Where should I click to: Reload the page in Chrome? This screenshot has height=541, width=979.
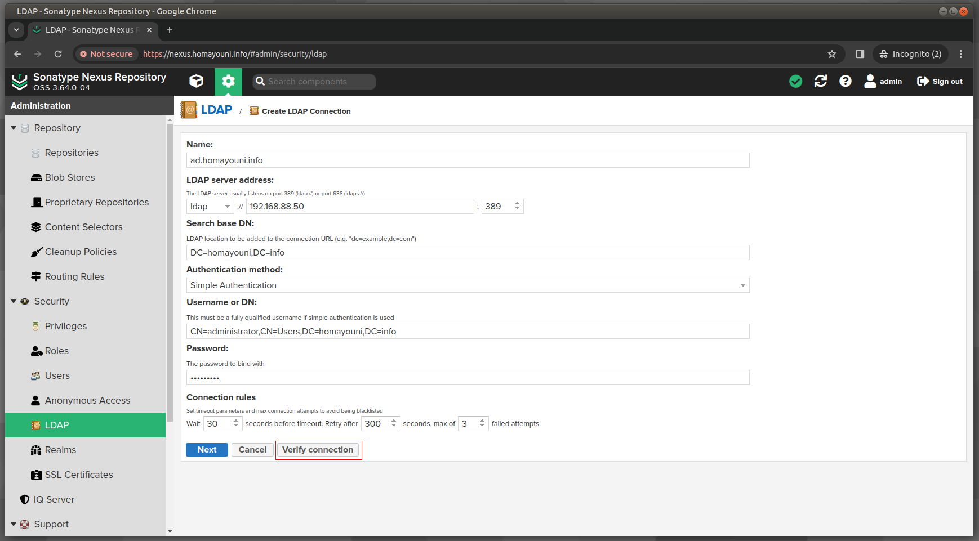[x=58, y=54]
